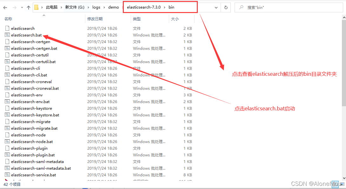Click the elasticsearch-saml-metadata file name
346x189 pixels.
click(37, 161)
